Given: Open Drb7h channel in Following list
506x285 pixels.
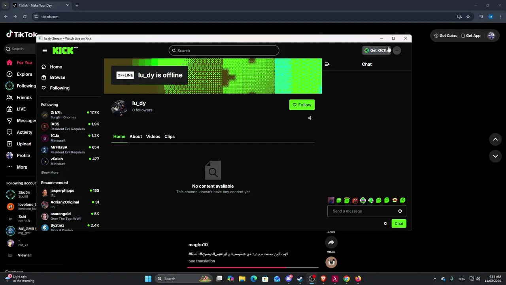Looking at the screenshot, I should click(x=70, y=115).
